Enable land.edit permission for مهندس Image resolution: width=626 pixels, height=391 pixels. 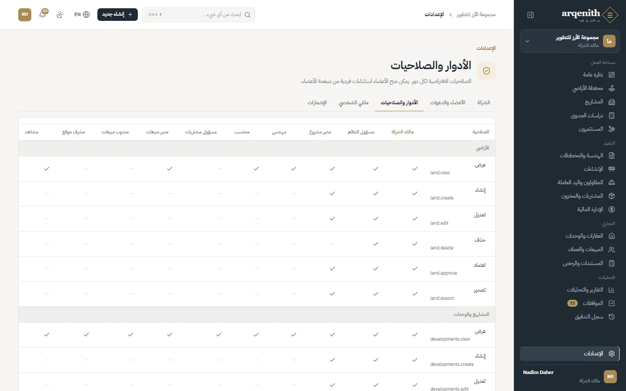coord(294,219)
